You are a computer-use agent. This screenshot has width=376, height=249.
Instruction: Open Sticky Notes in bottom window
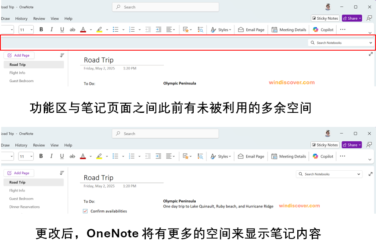325,145
